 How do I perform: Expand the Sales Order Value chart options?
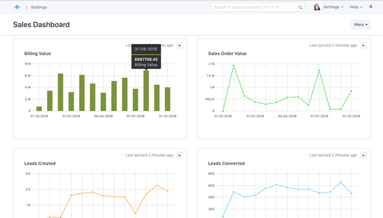pos(363,46)
